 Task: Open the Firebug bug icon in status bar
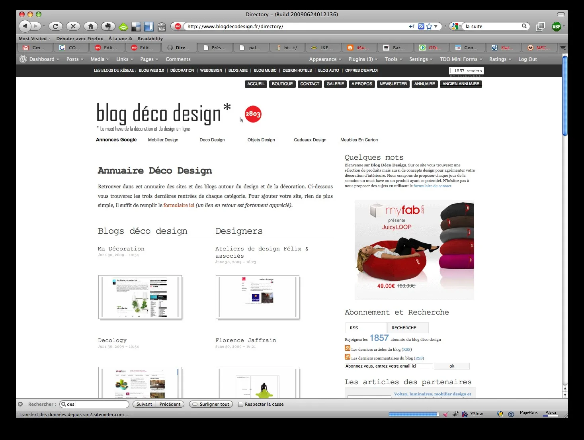click(x=455, y=414)
